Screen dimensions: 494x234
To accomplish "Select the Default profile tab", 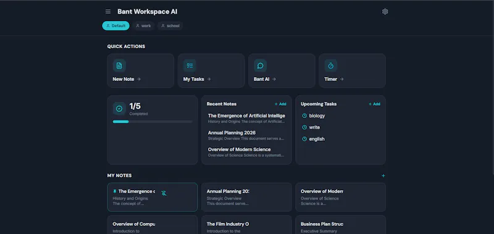I will pyautogui.click(x=115, y=26).
